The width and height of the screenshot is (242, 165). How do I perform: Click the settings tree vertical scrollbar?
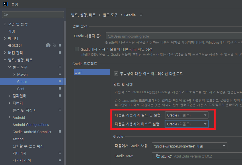[x=65, y=93]
